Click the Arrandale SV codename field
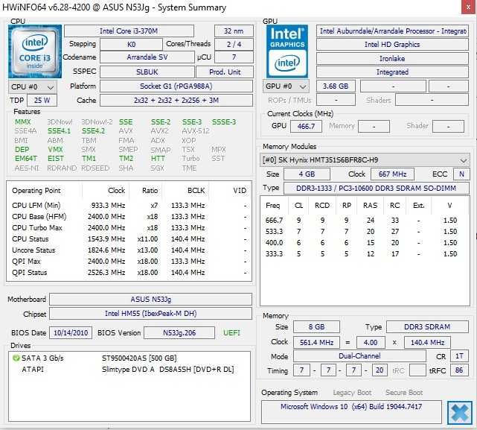This screenshot has height=430, width=477. (147, 57)
